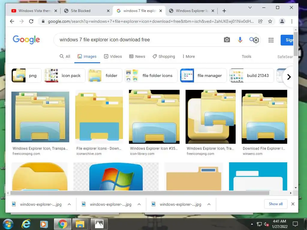Viewport: 307px width, 230px height.
Task: Select the Videos results tab
Action: pyautogui.click(x=113, y=56)
